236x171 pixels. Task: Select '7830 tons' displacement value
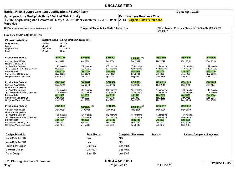tap(46, 49)
